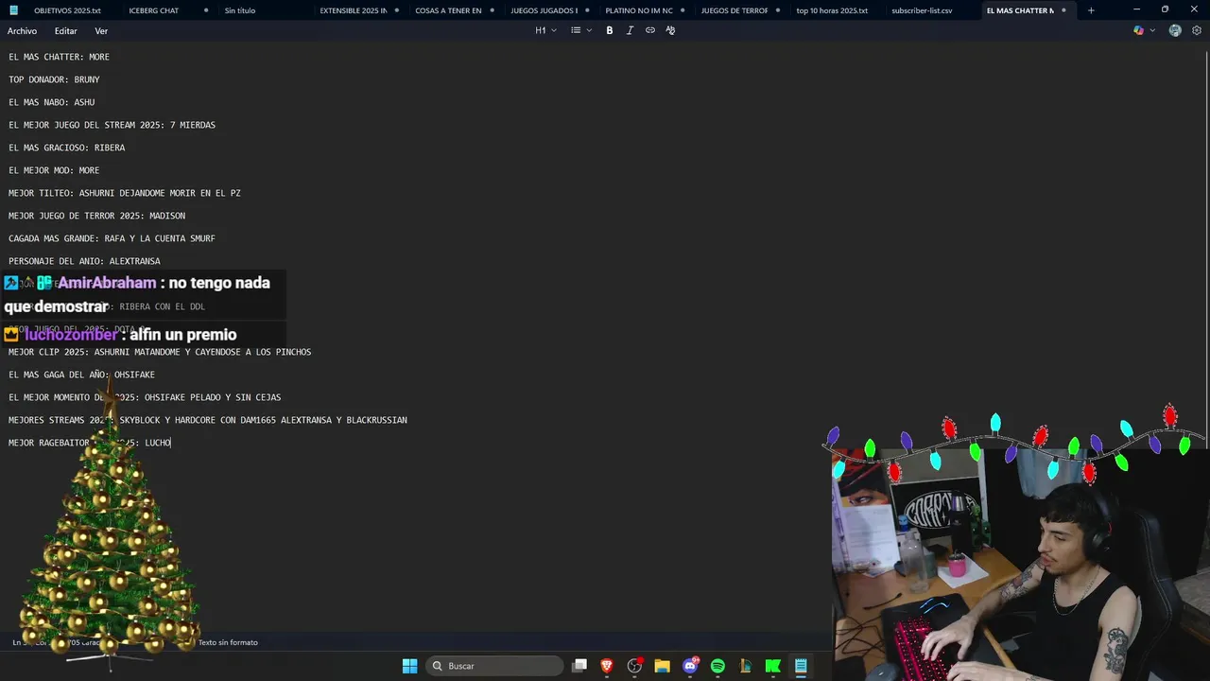Open the account profile avatar icon
This screenshot has height=681, width=1210.
tap(1175, 30)
